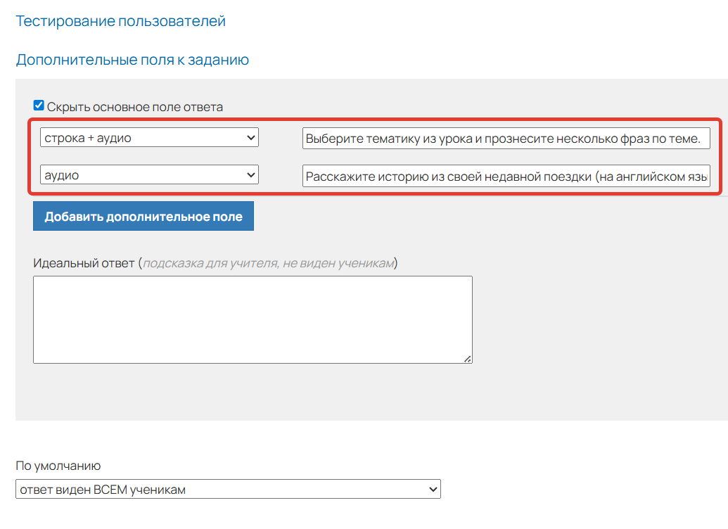Toggle 'Скрыть основное поле ответа' checkbox
This screenshot has width=728, height=529.
(39, 106)
